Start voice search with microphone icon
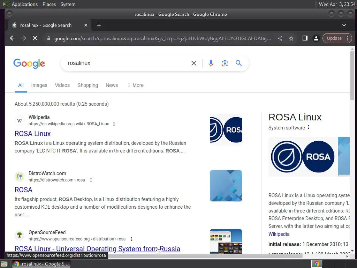The image size is (357, 268). click(x=211, y=63)
